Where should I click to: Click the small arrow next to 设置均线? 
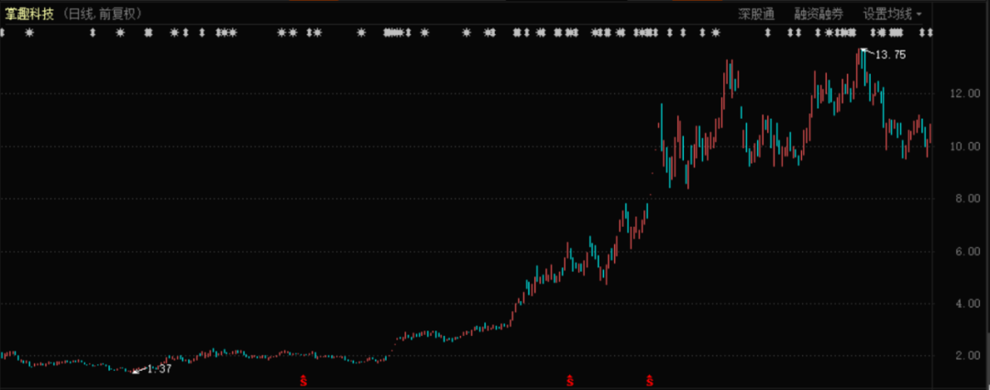(919, 14)
